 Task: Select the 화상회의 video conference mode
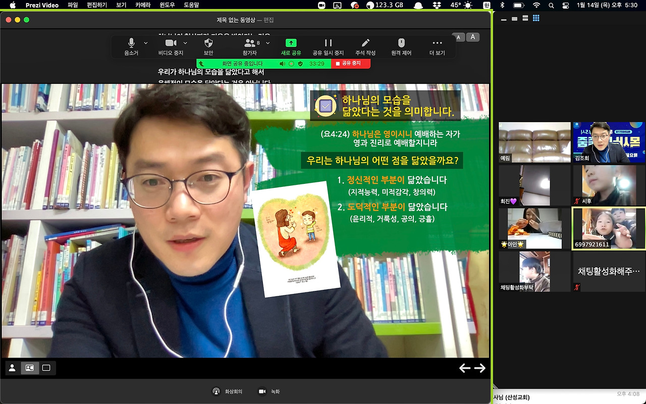[228, 391]
